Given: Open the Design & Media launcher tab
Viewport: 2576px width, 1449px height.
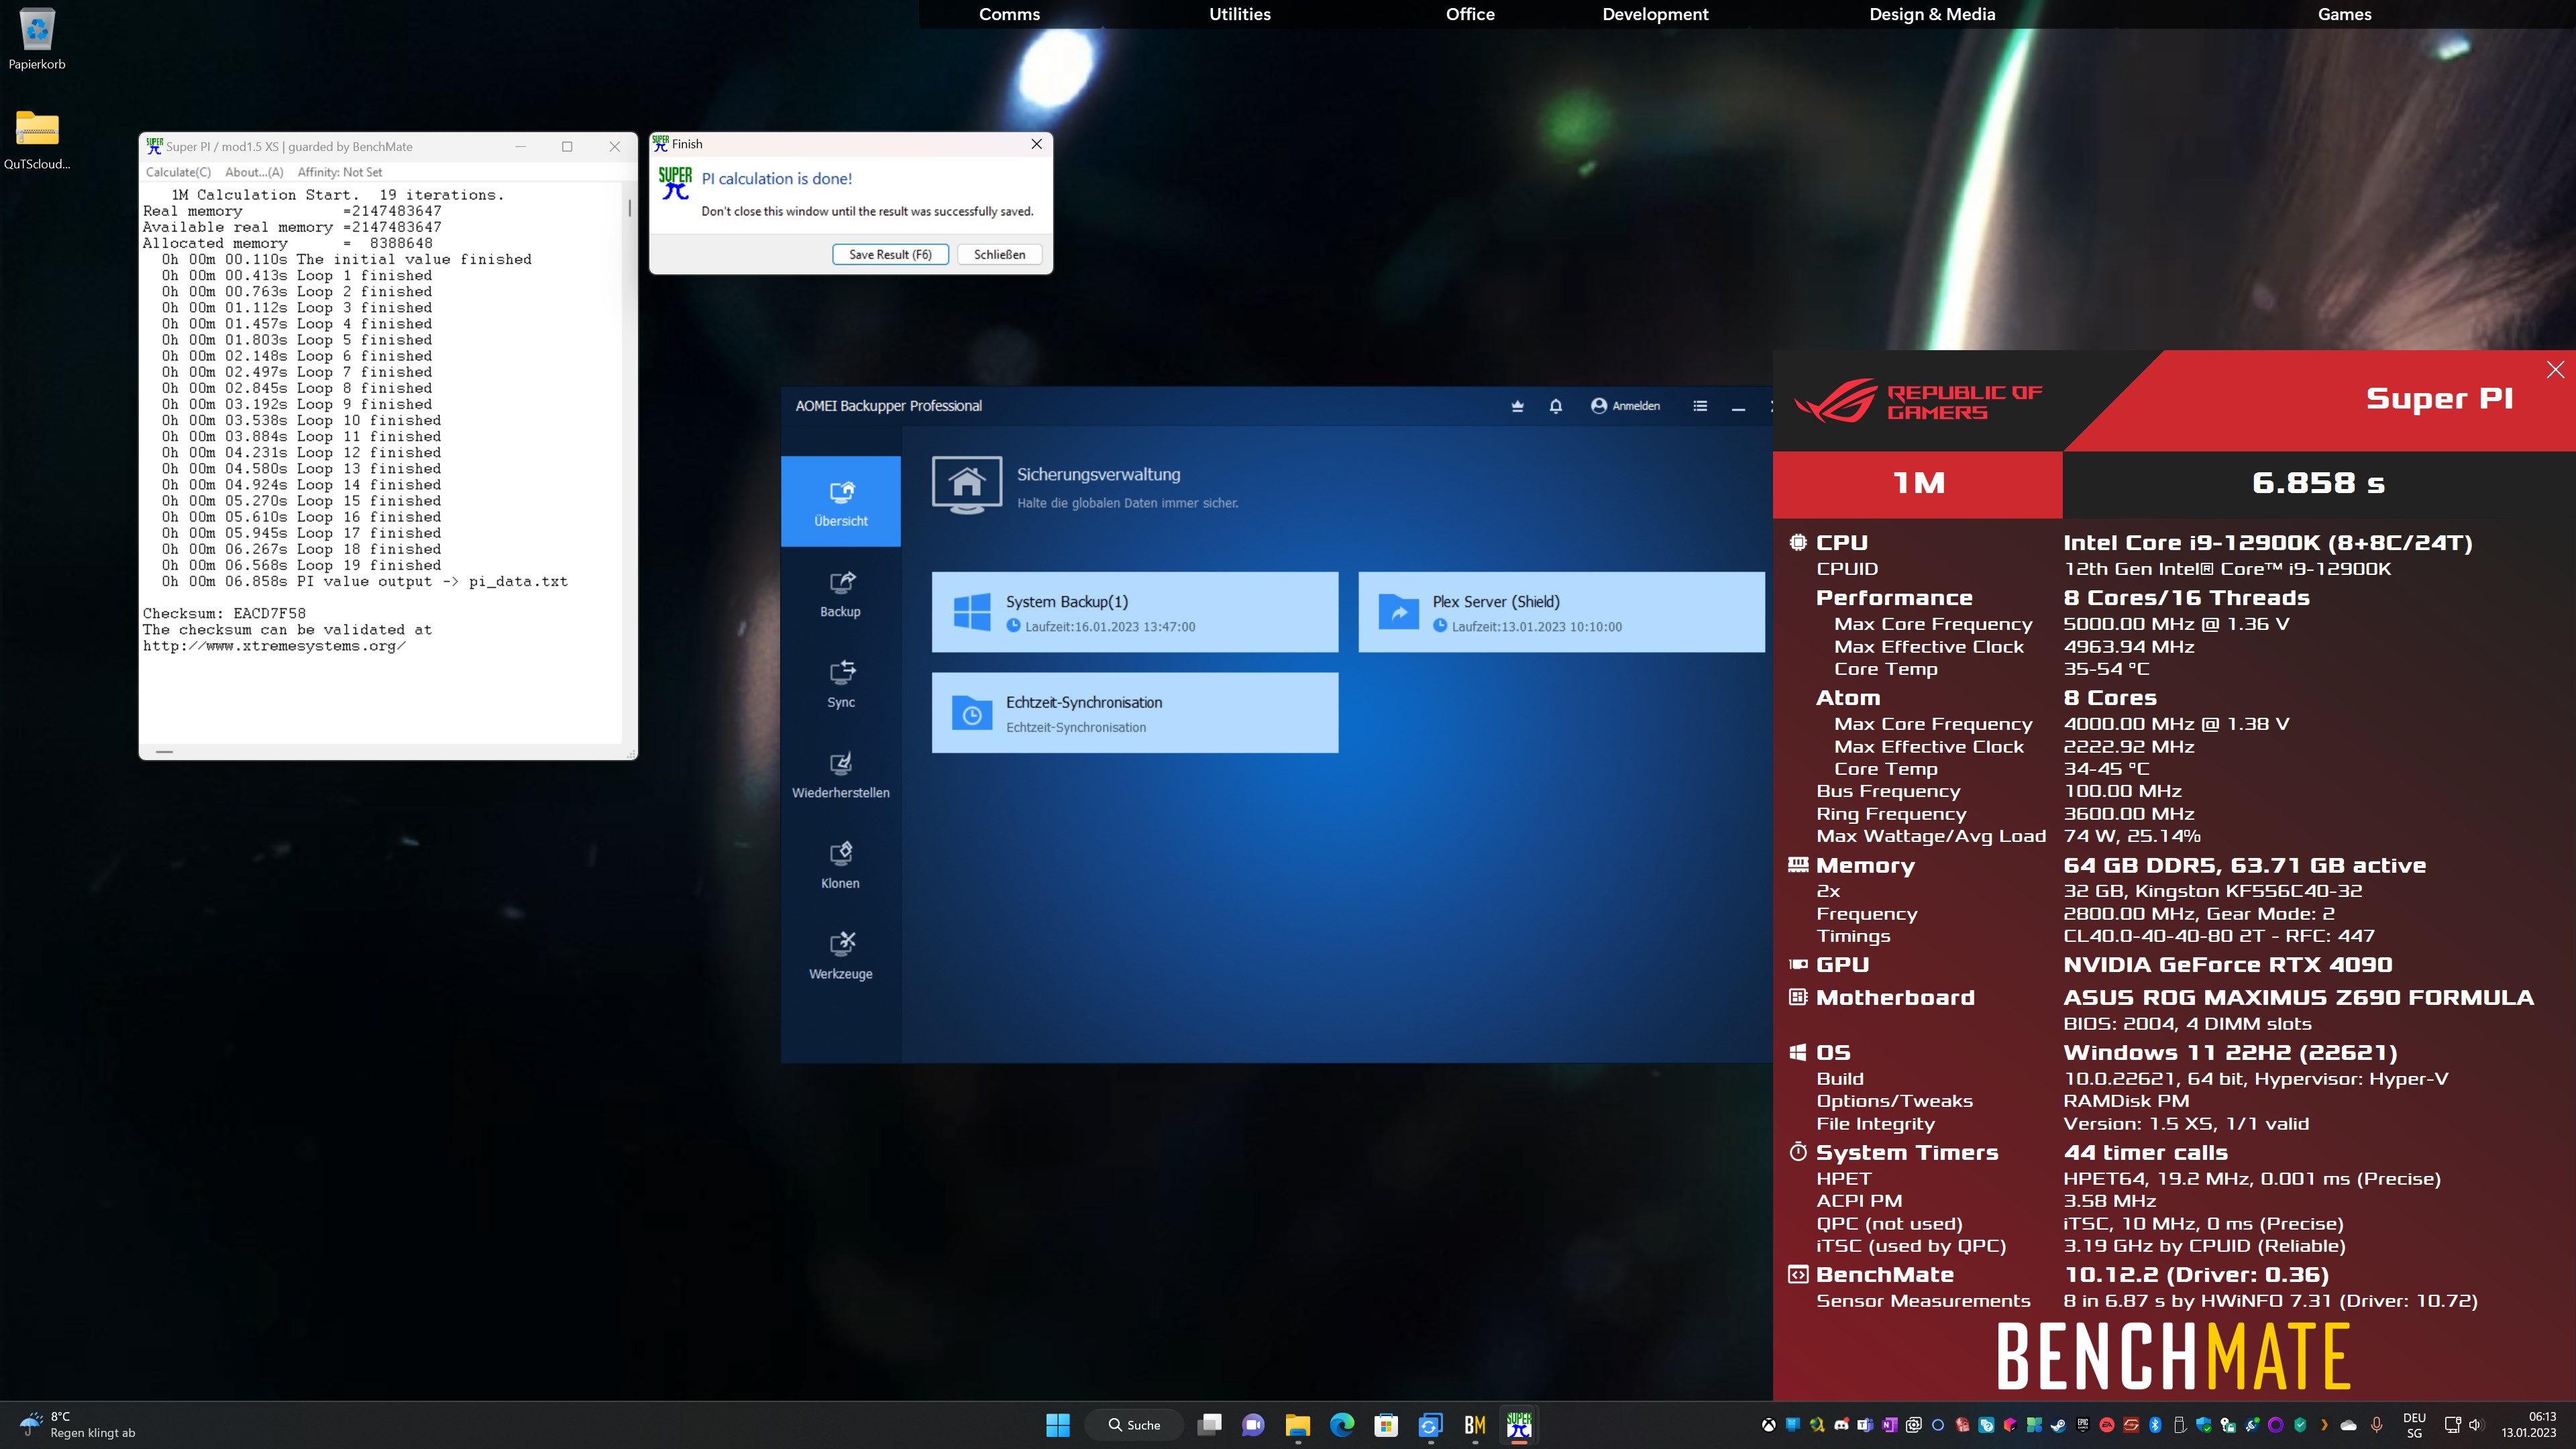Looking at the screenshot, I should 1932,14.
